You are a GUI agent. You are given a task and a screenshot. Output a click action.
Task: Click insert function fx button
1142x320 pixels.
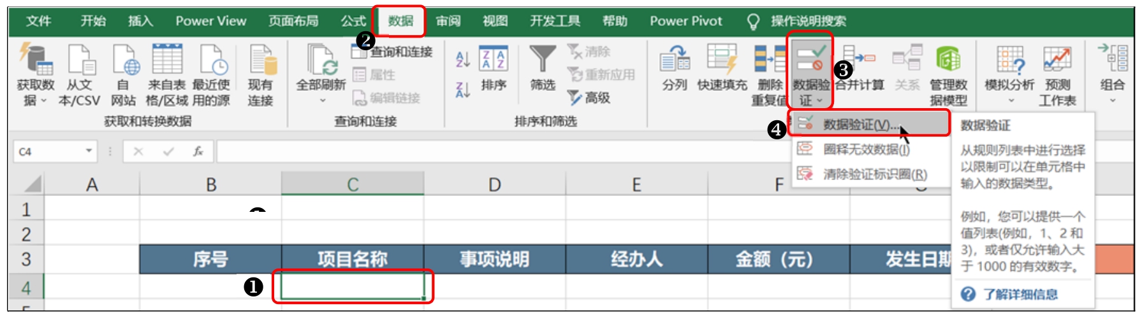pyautogui.click(x=198, y=151)
